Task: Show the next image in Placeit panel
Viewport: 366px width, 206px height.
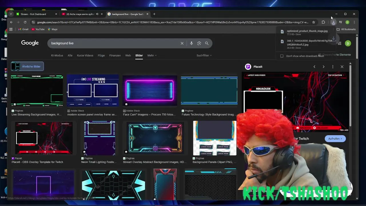Action: 323,67
